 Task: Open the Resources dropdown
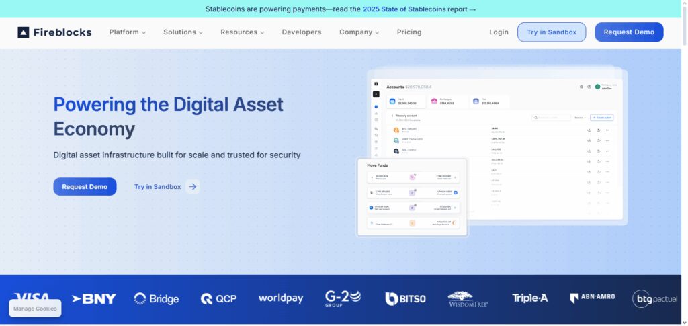pyautogui.click(x=242, y=32)
